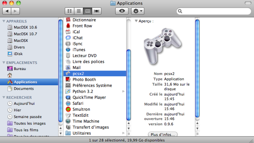Switch to icon view mode
This screenshot has width=254, height=143.
click(x=69, y=11)
